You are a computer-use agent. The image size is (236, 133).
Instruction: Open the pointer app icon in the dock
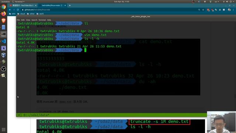pyautogui.click(x=3, y=48)
